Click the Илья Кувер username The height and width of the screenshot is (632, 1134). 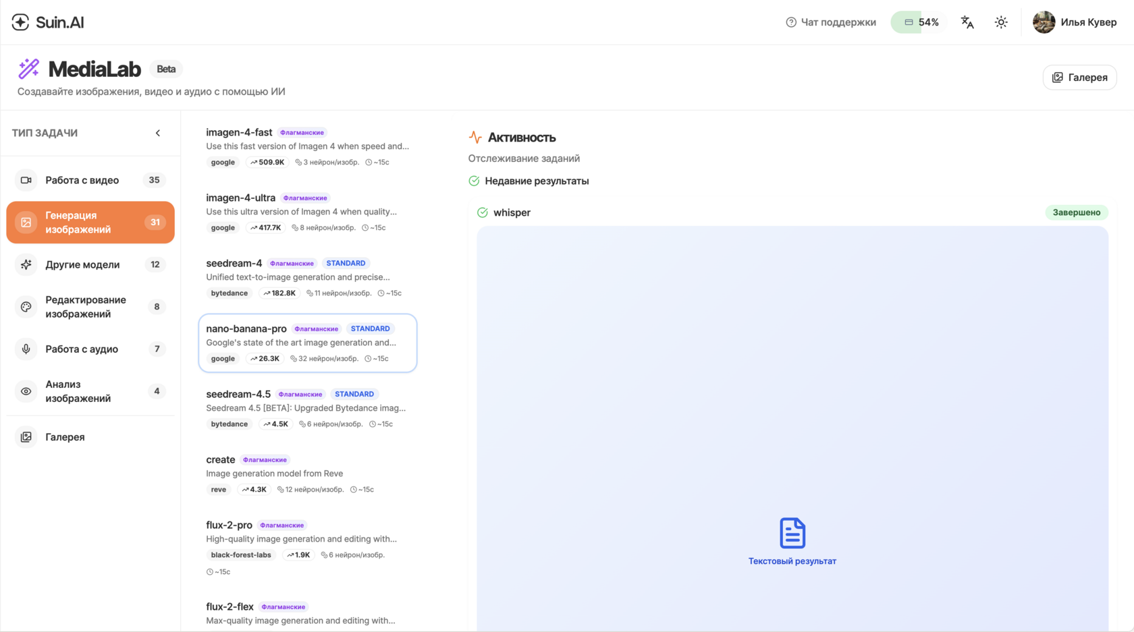coord(1088,22)
